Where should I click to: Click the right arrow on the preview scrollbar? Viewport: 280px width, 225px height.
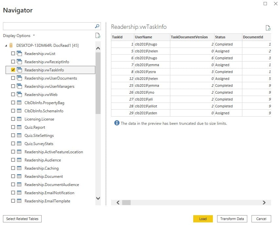(x=264, y=203)
